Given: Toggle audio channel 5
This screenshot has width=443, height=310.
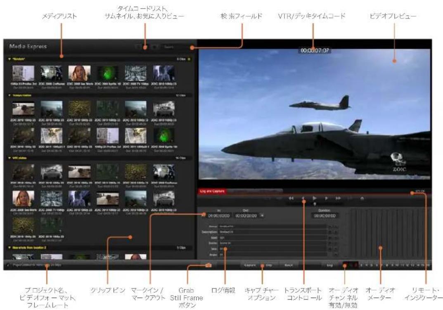Looking at the screenshot, I should pos(371,265).
